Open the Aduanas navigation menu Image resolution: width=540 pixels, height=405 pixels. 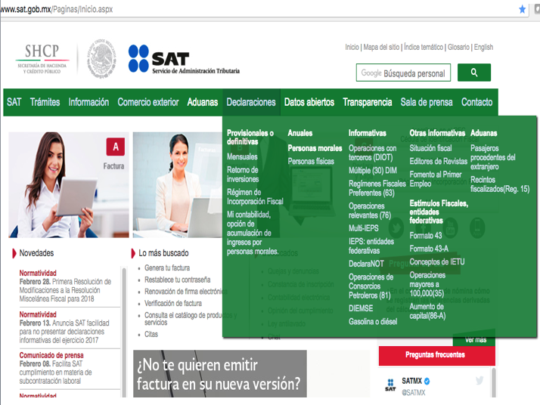point(203,102)
